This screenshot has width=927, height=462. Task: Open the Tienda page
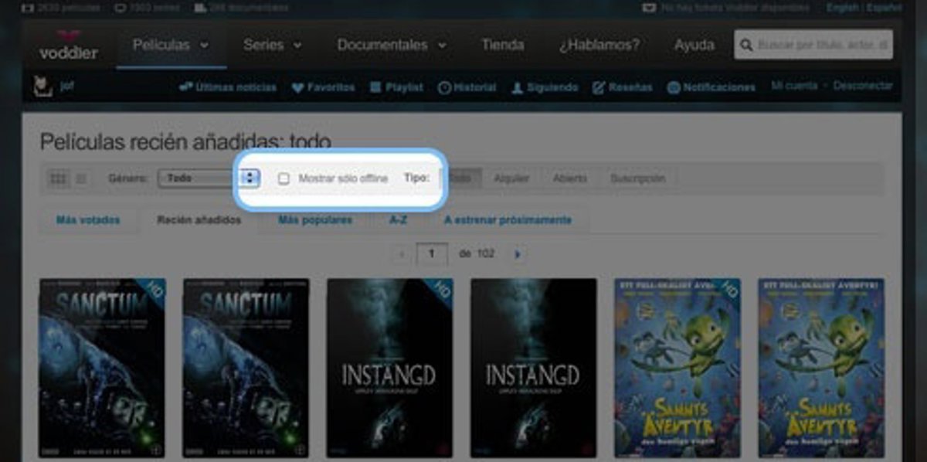coord(502,45)
